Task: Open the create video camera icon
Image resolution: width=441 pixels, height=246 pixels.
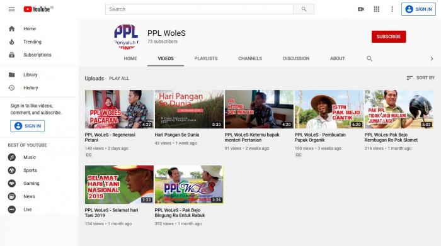Action: pos(361,9)
